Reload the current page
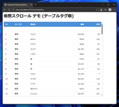 click(x=9, y=10)
